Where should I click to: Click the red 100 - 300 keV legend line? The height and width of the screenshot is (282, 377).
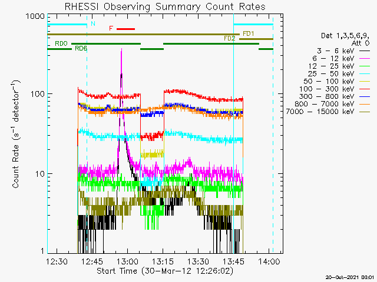pyautogui.click(x=365, y=89)
